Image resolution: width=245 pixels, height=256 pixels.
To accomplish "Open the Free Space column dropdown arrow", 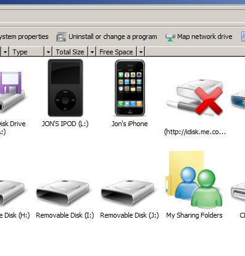I will coord(141,52).
